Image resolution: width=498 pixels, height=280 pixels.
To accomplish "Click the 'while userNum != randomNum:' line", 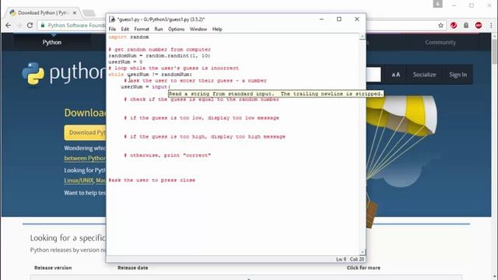I will 150,75.
